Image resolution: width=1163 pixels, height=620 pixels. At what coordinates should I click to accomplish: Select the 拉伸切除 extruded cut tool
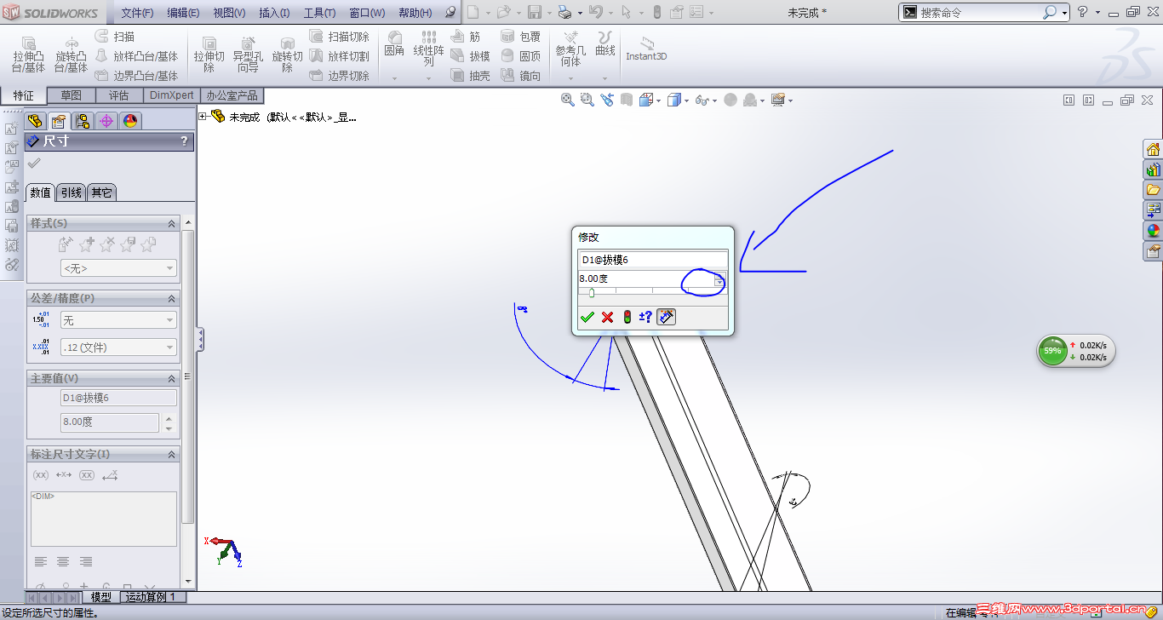[209, 55]
